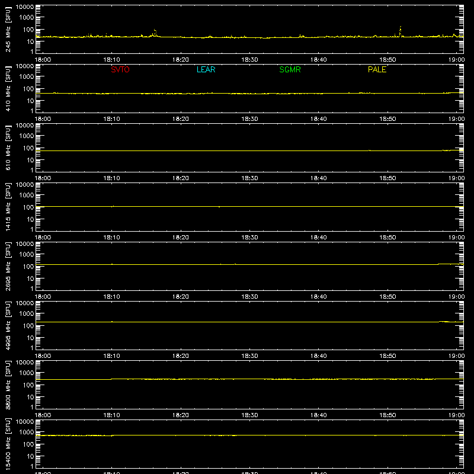
Task: Click the 1000 tick value on the 410 MHz axis
Action: point(27,77)
